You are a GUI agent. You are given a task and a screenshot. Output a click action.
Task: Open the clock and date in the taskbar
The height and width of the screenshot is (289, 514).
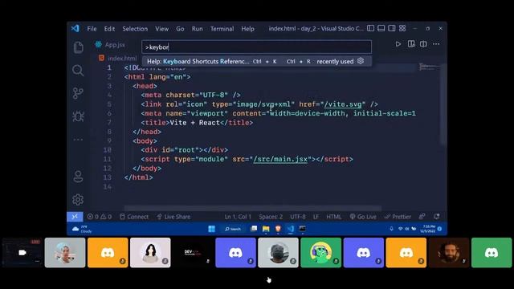pos(429,229)
